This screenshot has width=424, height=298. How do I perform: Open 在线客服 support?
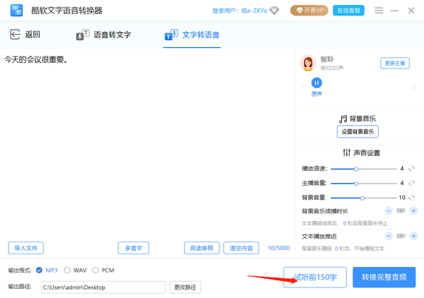348,11
